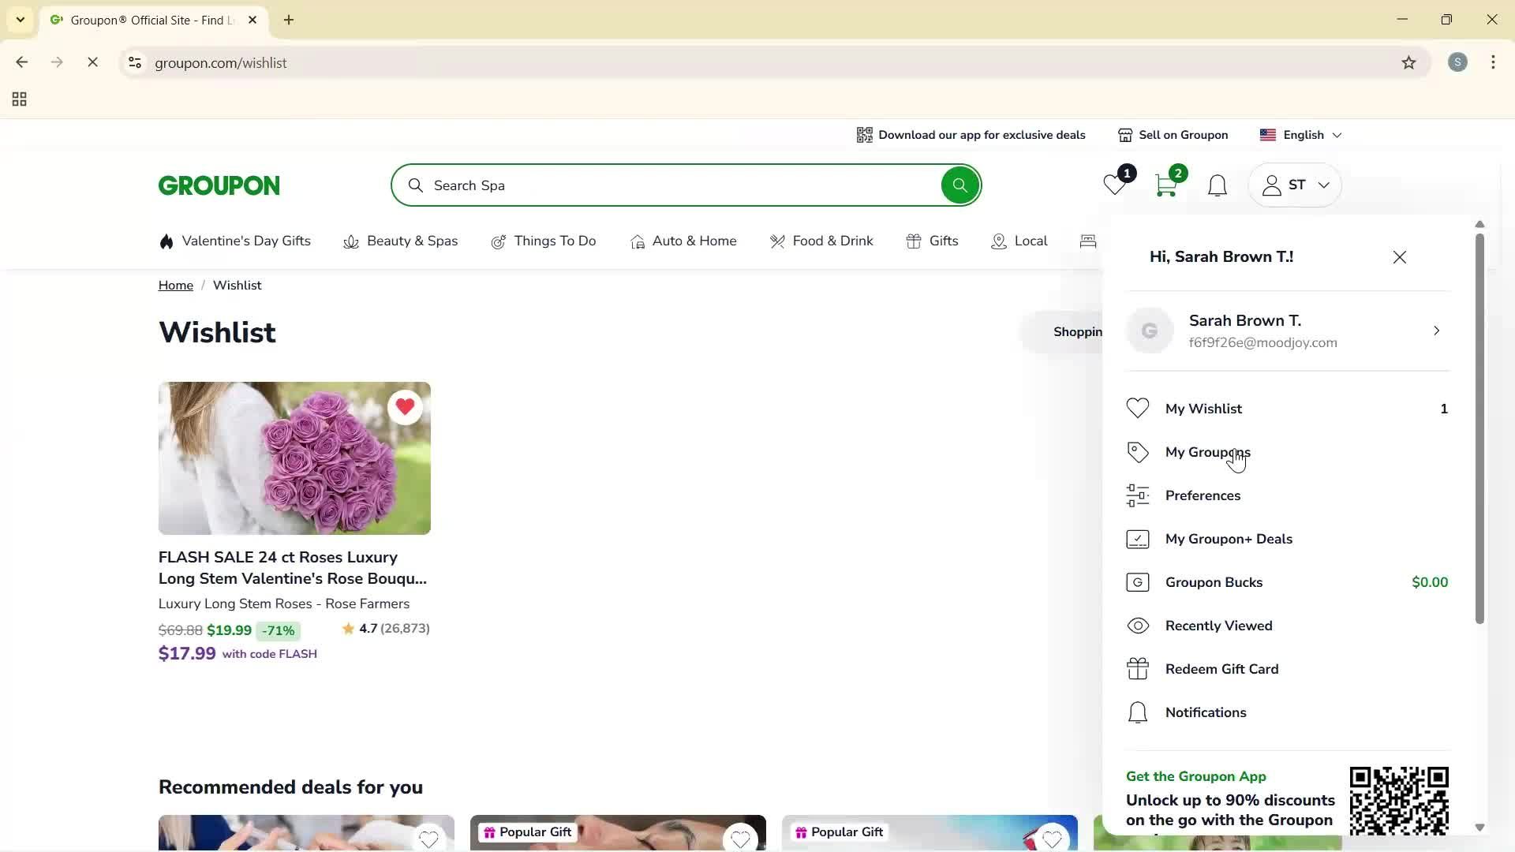
Task: Open Preferences from the account menu
Action: tap(1203, 495)
